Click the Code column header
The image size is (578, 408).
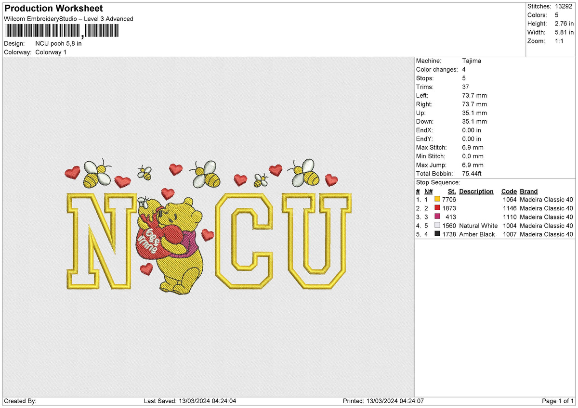point(509,191)
